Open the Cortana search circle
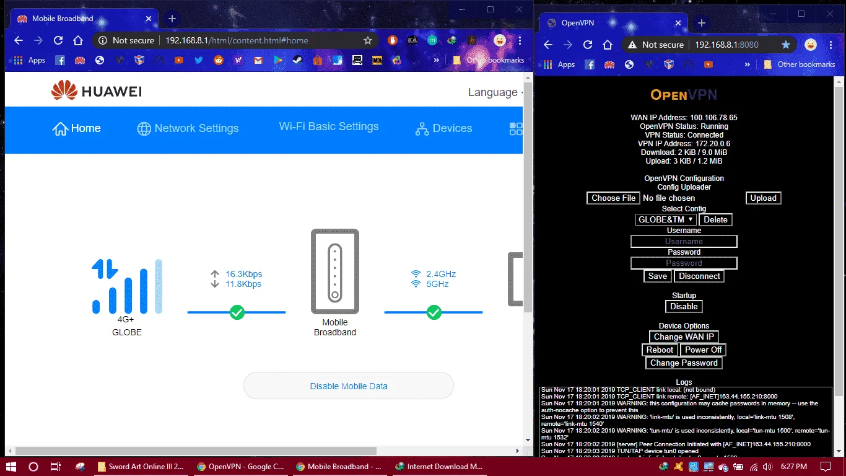The height and width of the screenshot is (476, 846). (x=33, y=467)
